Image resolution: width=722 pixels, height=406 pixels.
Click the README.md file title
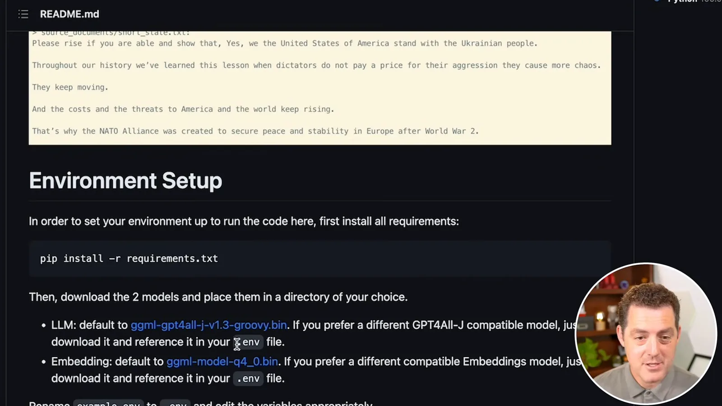coord(69,14)
